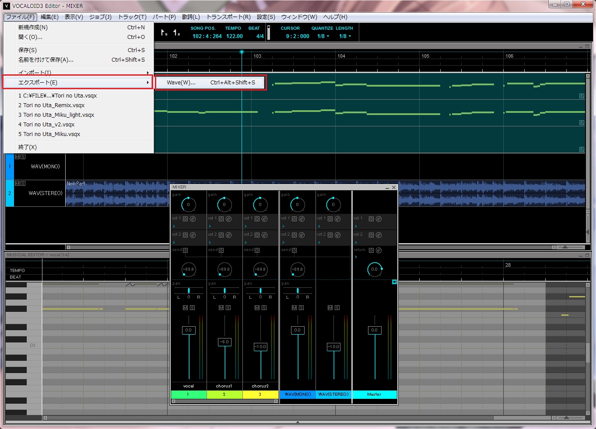Expand return plugin list on Master channel
Screen dimensions: 596x429
356,257
